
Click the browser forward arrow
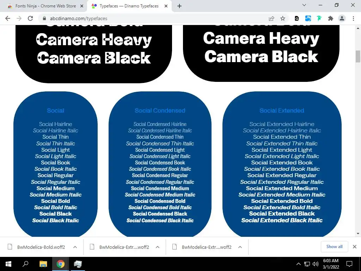pos(19,18)
